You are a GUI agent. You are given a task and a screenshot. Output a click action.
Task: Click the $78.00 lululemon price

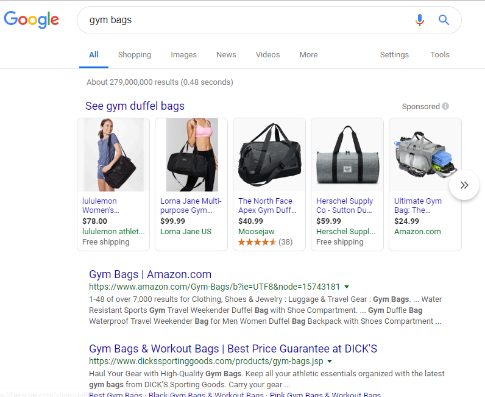click(94, 221)
